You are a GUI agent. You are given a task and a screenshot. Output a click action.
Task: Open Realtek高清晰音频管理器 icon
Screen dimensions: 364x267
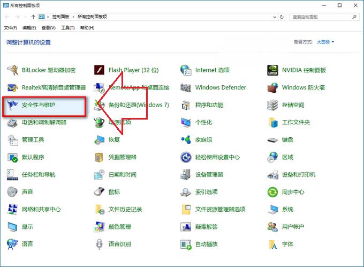pyautogui.click(x=12, y=87)
